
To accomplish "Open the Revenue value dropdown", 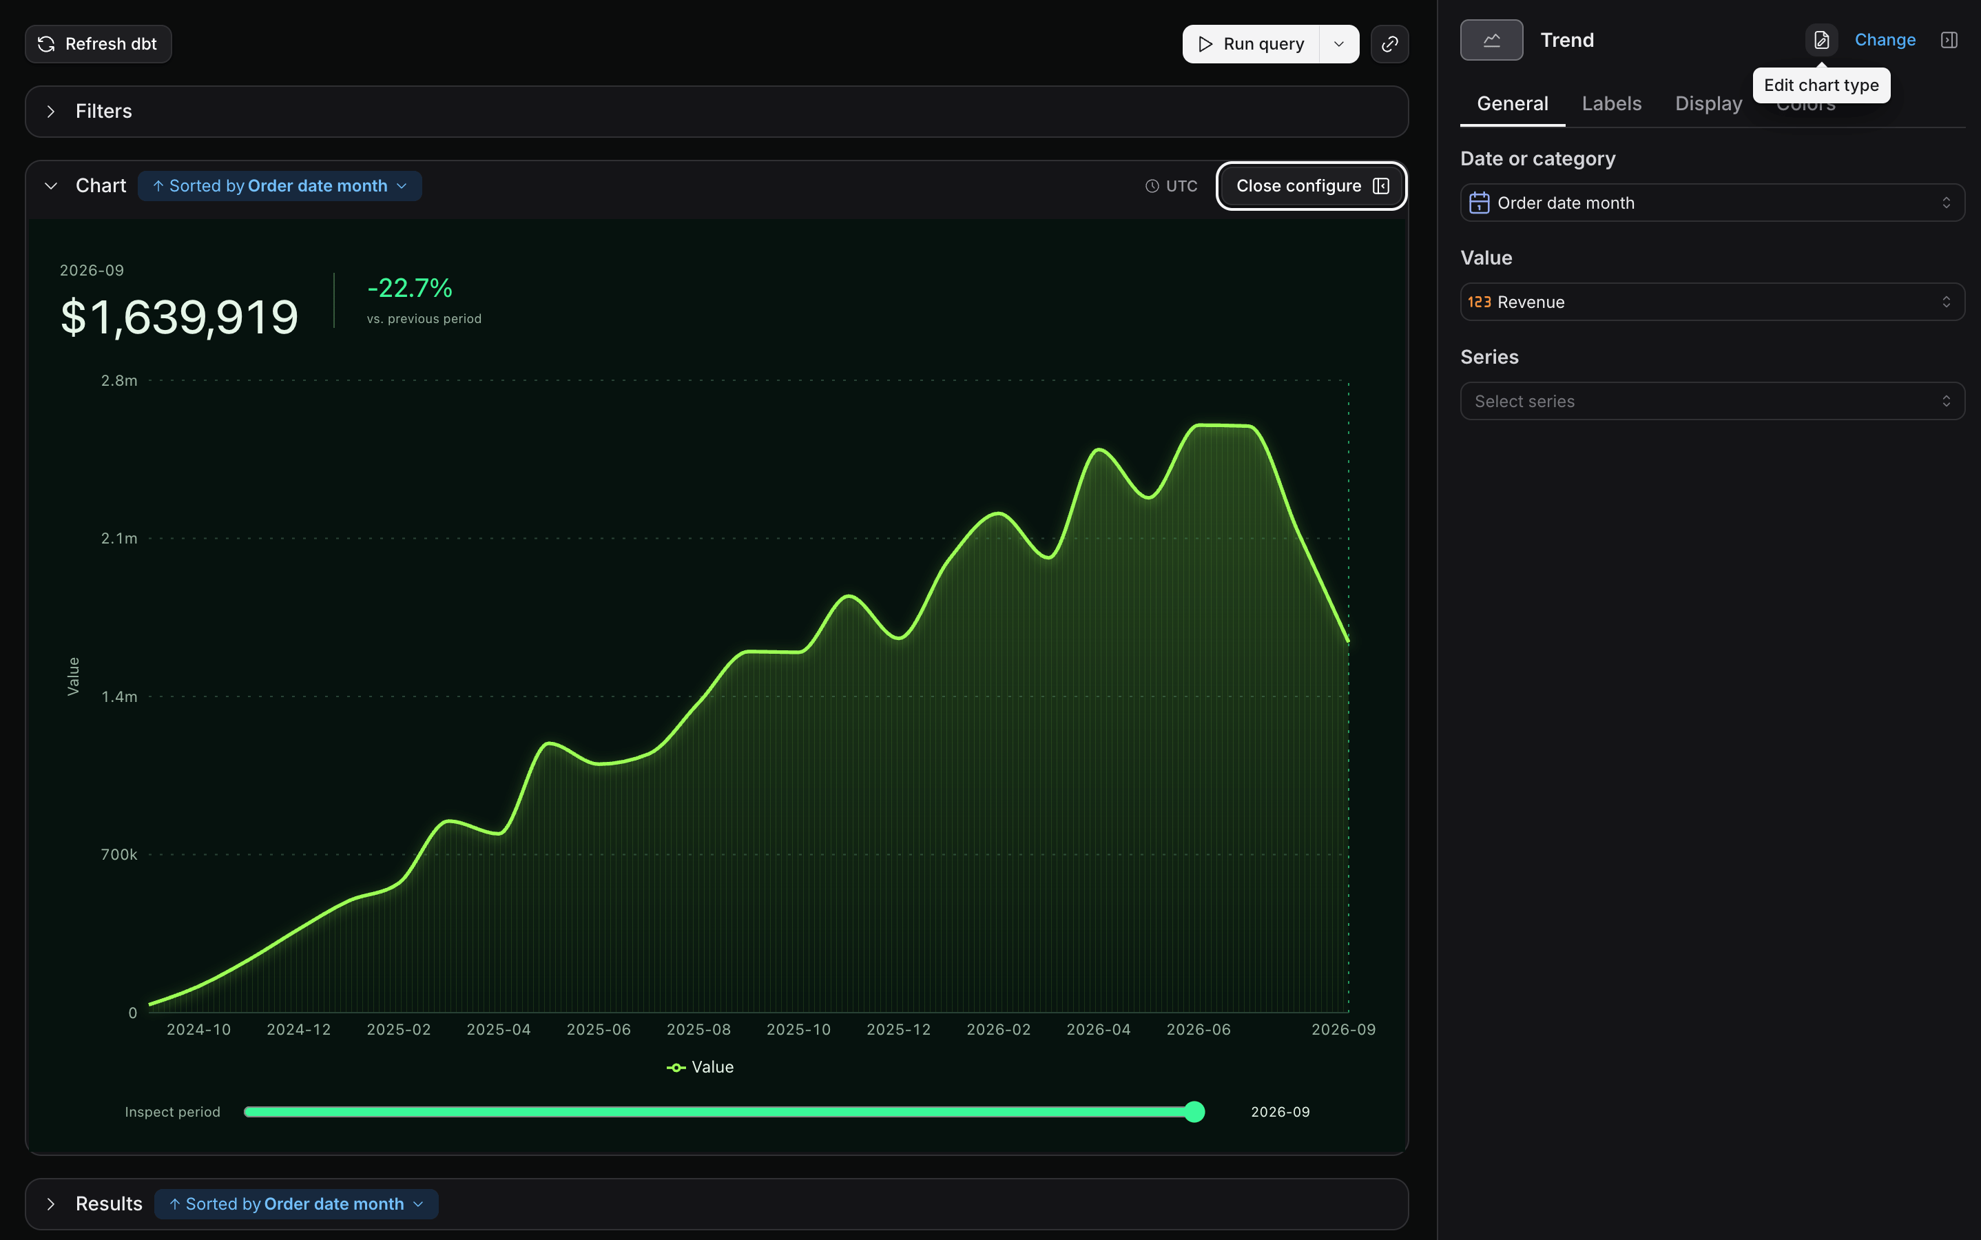I will [x=1712, y=302].
